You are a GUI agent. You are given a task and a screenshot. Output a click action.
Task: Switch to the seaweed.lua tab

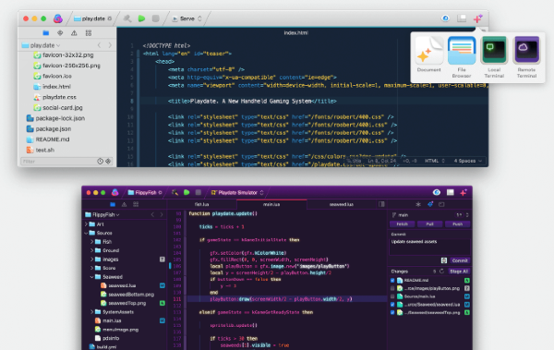342,204
